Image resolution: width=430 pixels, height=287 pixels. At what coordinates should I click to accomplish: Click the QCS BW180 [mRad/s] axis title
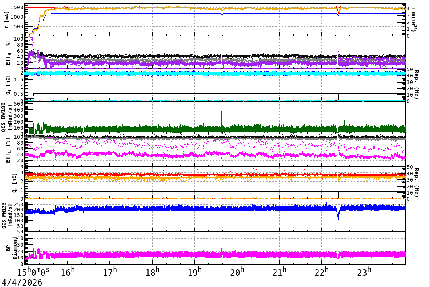tap(7, 117)
